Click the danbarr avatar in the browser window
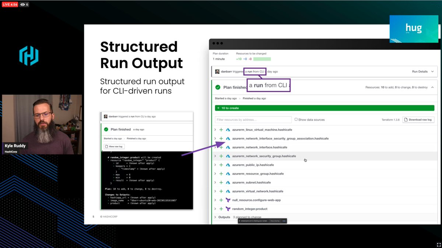This screenshot has width=442, height=248. point(217,72)
